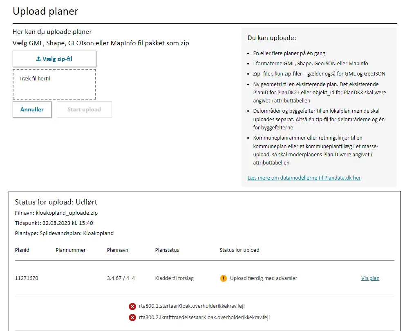Click the upload arrow icon on Vælg zip-fil

(x=38, y=59)
